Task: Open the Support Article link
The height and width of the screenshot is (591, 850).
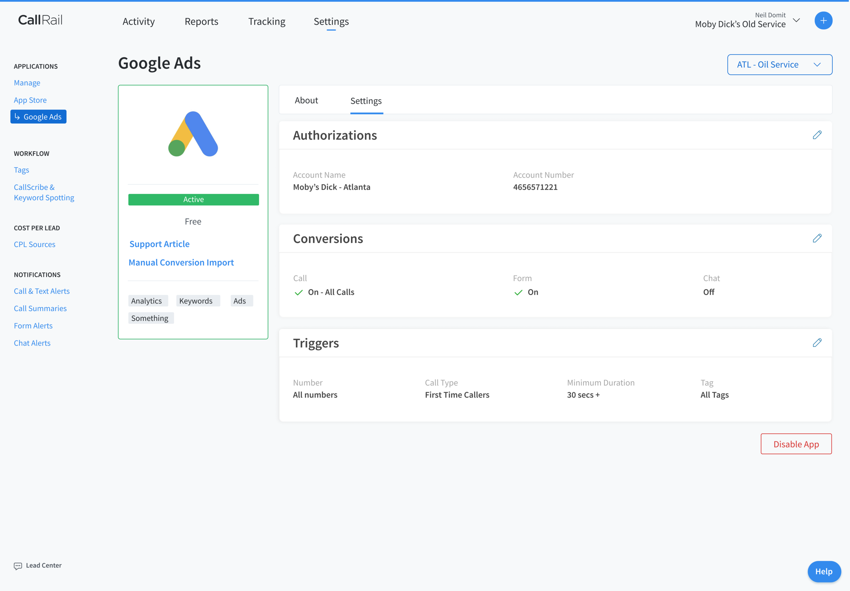Action: coord(159,244)
